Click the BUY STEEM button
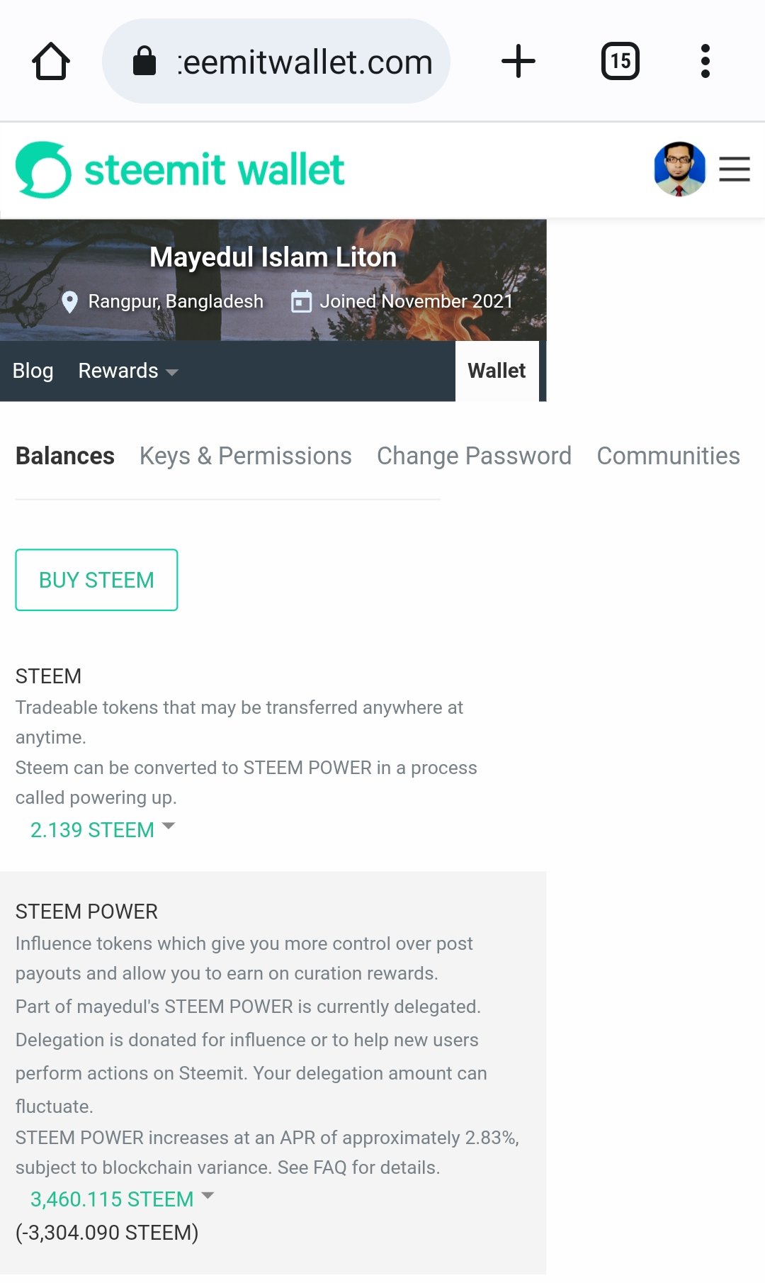 [x=96, y=580]
